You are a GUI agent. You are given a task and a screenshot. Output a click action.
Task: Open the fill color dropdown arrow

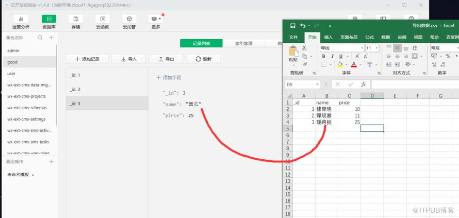(x=346, y=64)
